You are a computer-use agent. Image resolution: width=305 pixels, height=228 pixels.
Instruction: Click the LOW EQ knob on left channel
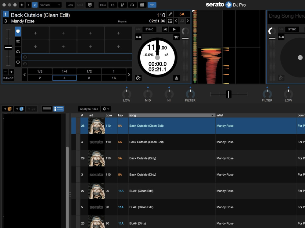127,94
